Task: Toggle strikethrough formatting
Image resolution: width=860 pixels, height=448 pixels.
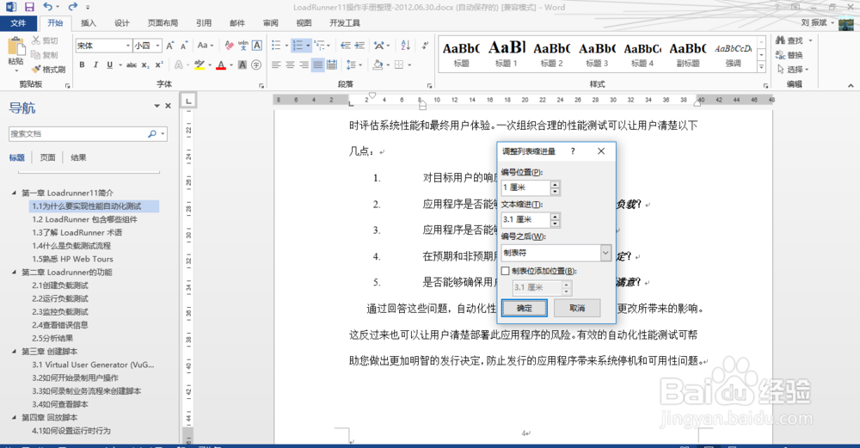Action: click(132, 64)
